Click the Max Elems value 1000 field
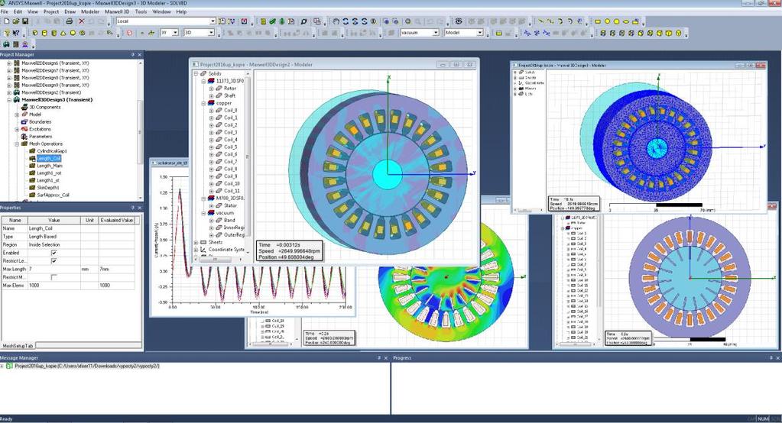This screenshot has height=423, width=782. point(54,286)
